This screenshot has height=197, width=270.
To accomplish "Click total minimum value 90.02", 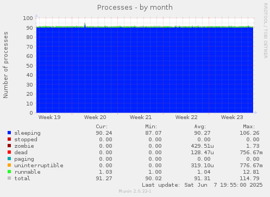I will click(153, 179).
